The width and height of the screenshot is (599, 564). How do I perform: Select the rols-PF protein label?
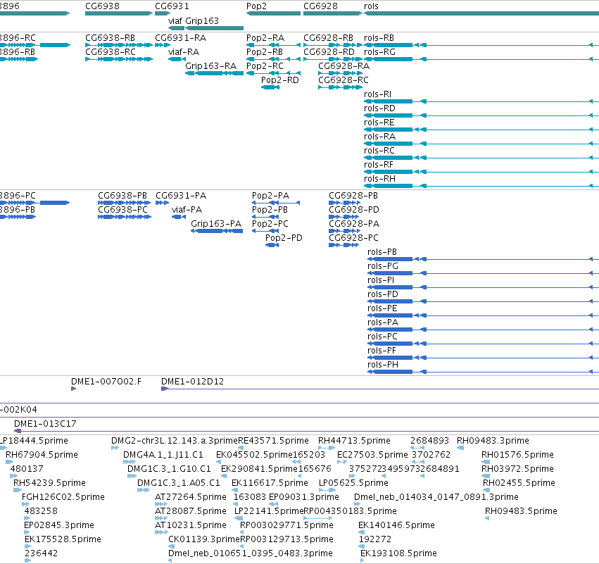(382, 351)
